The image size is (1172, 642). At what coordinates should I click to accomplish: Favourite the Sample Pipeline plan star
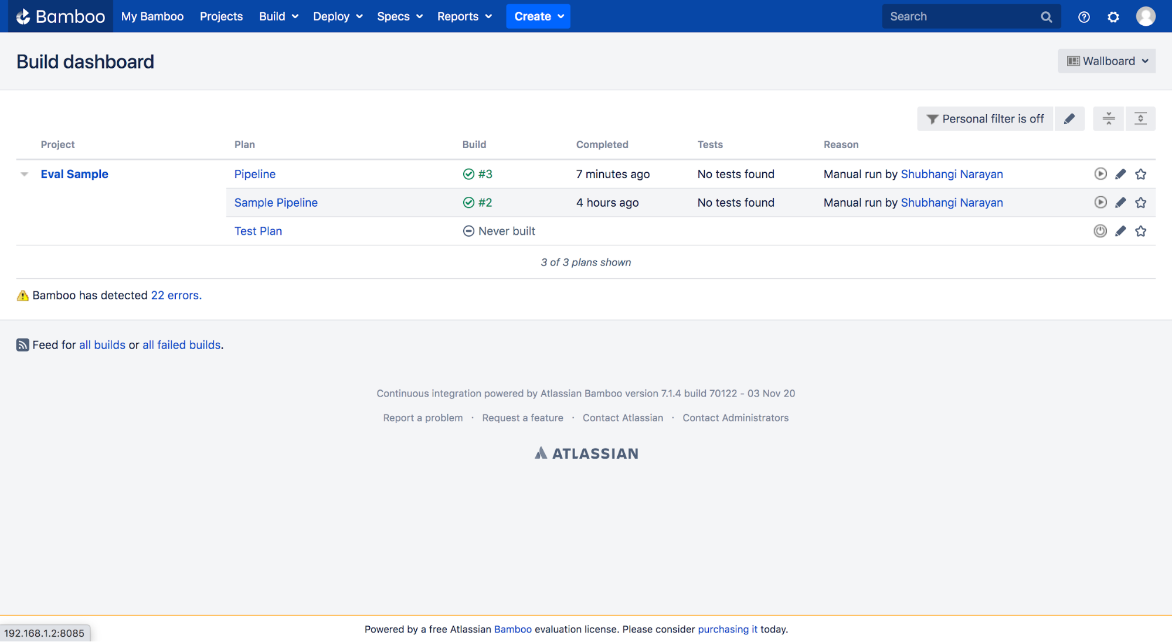tap(1140, 203)
